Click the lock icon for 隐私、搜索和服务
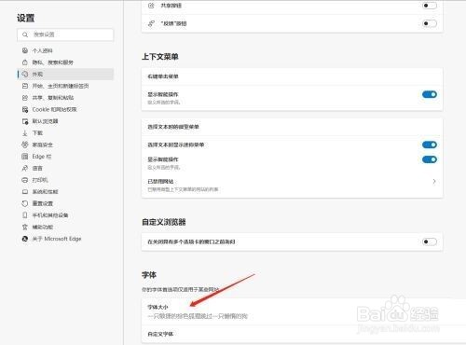466x345 pixels. [25, 62]
